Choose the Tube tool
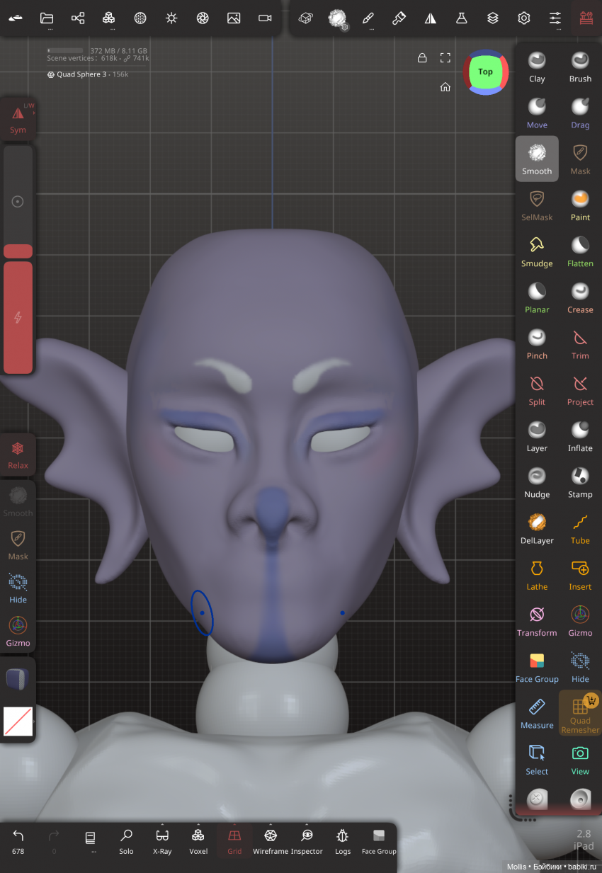Viewport: 602px width, 873px height. tap(580, 528)
